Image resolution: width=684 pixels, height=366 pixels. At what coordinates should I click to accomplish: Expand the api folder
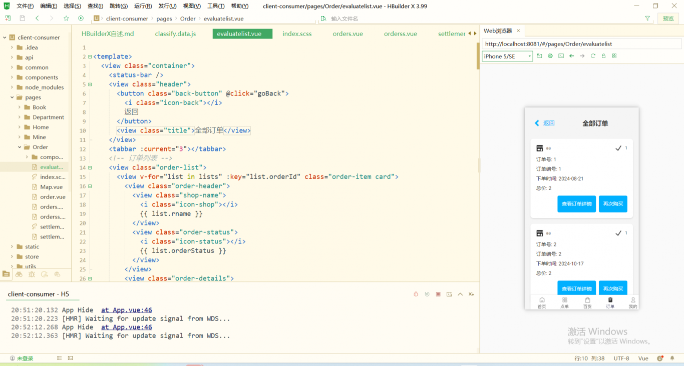coord(12,57)
